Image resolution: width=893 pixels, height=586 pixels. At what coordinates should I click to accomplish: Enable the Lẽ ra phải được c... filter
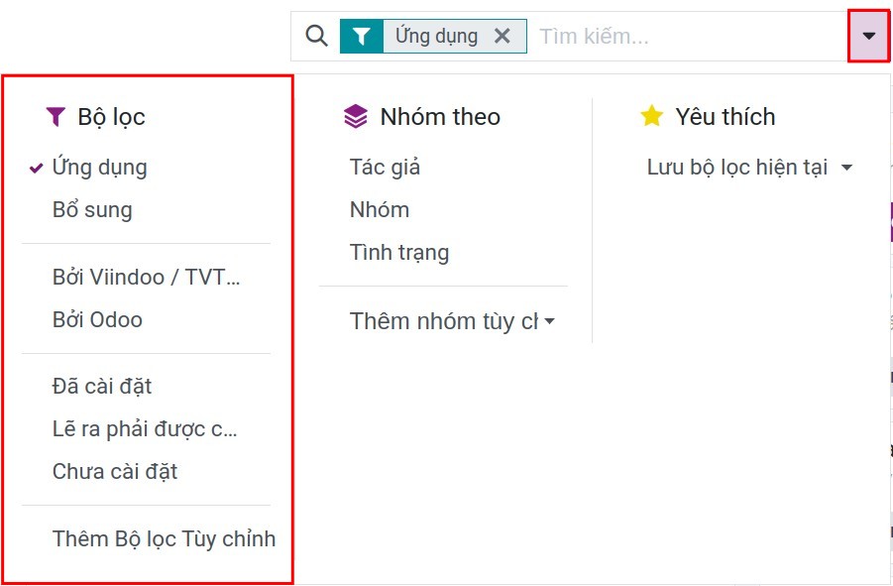[x=146, y=429]
